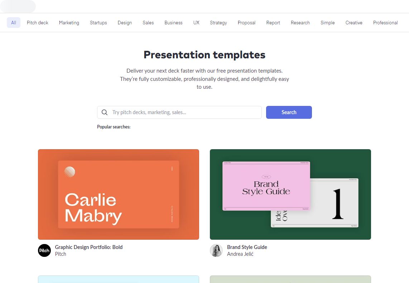View Proposal templates
The height and width of the screenshot is (283, 409).
click(x=246, y=23)
